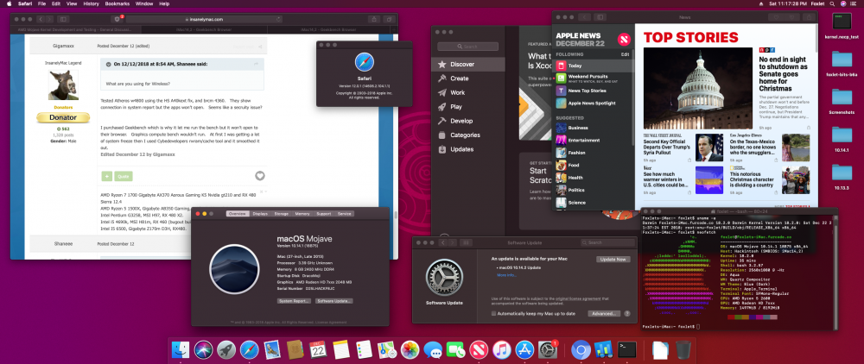Viewport: 864px width, 364px height.
Task: Select Politics topic in News sidebar
Action: [594, 191]
